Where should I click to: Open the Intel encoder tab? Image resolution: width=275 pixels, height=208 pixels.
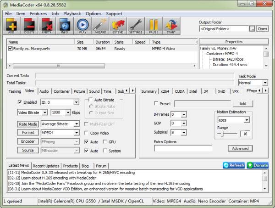point(193,91)
